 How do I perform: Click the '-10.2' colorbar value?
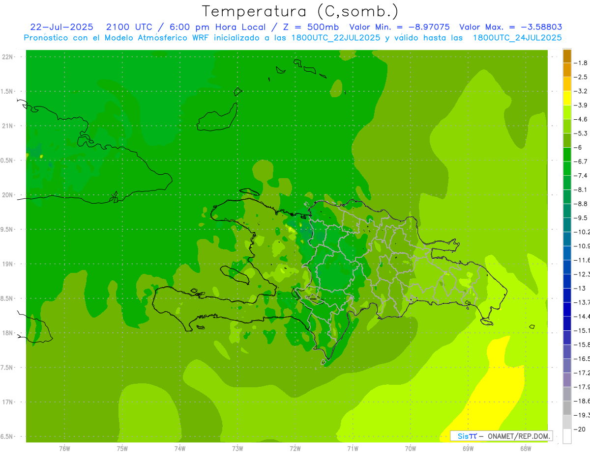582,232
